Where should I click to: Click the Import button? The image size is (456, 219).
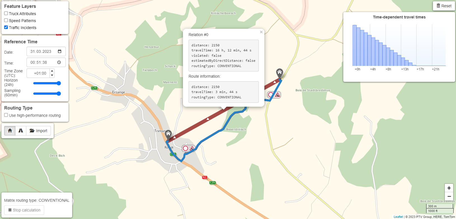39,131
